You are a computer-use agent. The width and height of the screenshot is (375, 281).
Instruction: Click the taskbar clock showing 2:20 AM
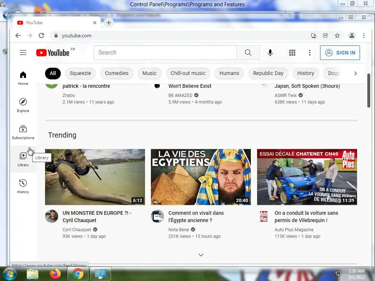tap(356, 274)
